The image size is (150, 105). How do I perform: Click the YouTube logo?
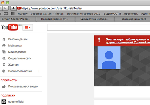click(x=10, y=27)
